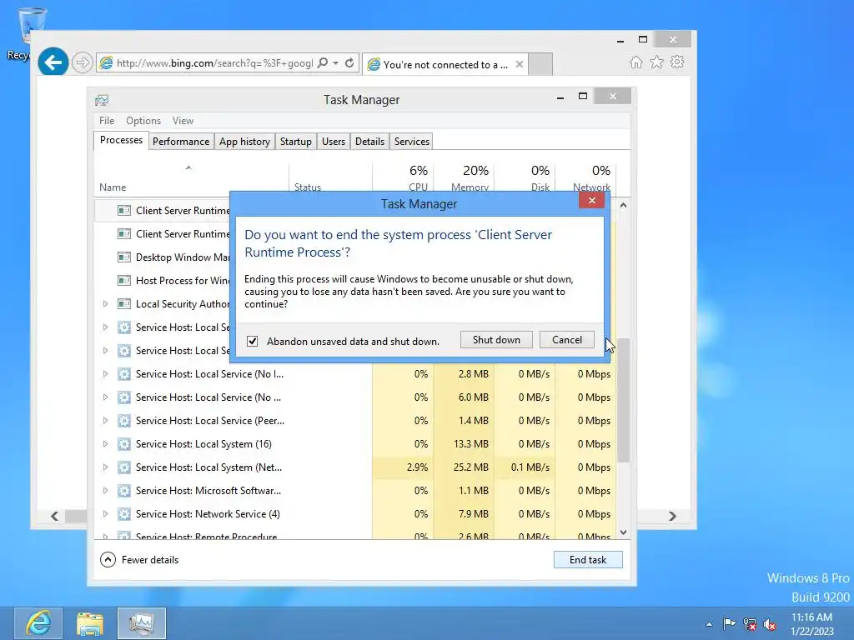Cancel the end process dialog
This screenshot has height=640, width=854.
point(567,340)
